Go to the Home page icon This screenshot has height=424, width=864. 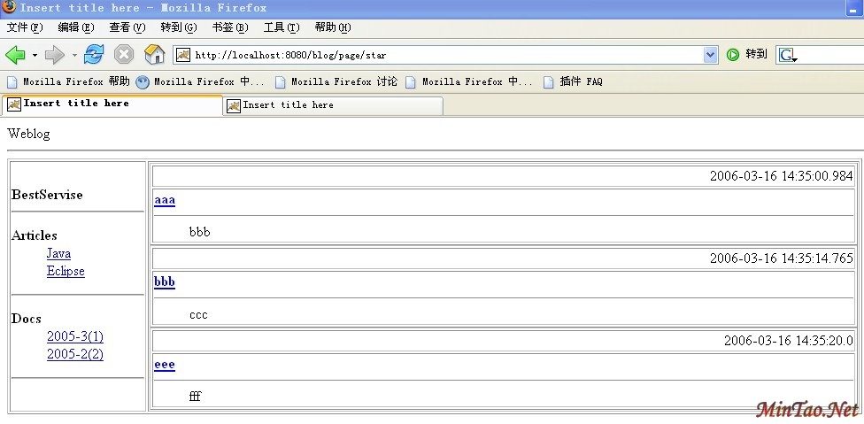(154, 55)
